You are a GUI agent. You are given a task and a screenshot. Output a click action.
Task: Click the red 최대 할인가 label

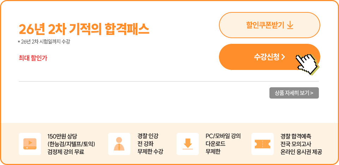coord(33,58)
